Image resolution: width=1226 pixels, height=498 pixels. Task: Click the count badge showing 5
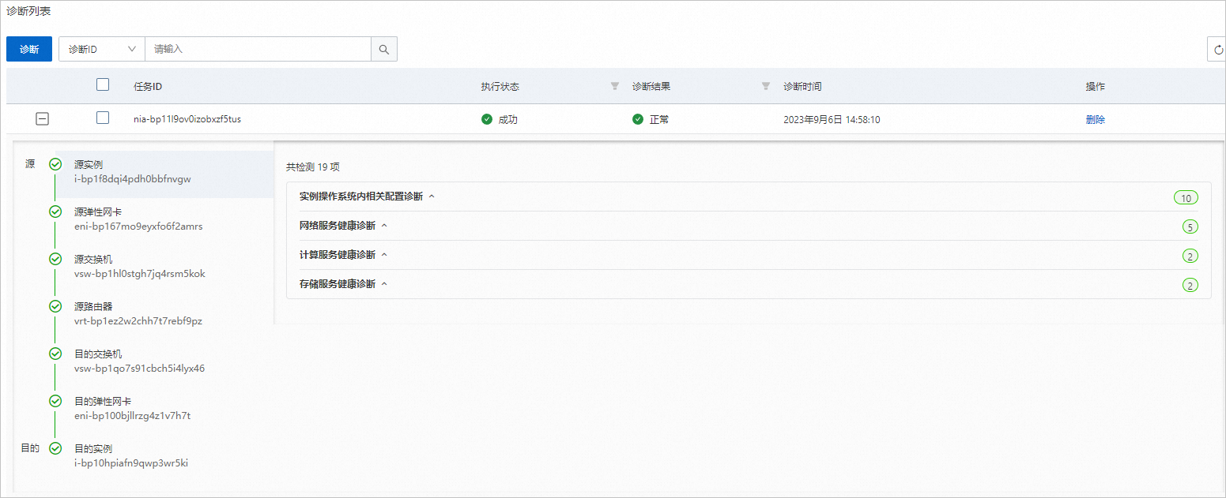pos(1190,227)
